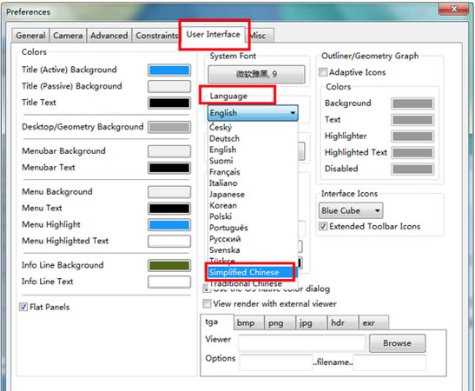Click the Disabled color swatch
The image size is (475, 391).
[412, 169]
